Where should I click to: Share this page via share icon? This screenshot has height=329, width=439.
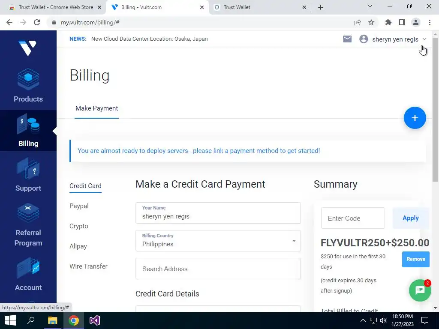pyautogui.click(x=357, y=22)
